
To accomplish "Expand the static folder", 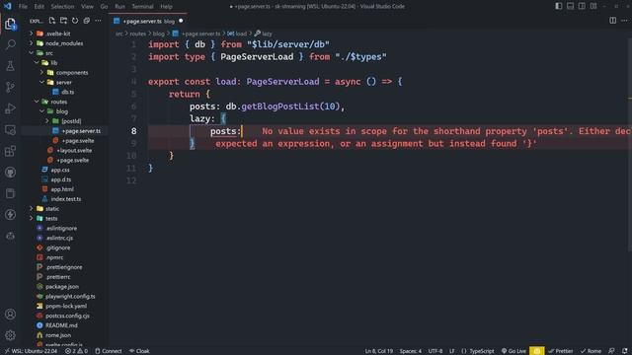I will (x=32, y=208).
